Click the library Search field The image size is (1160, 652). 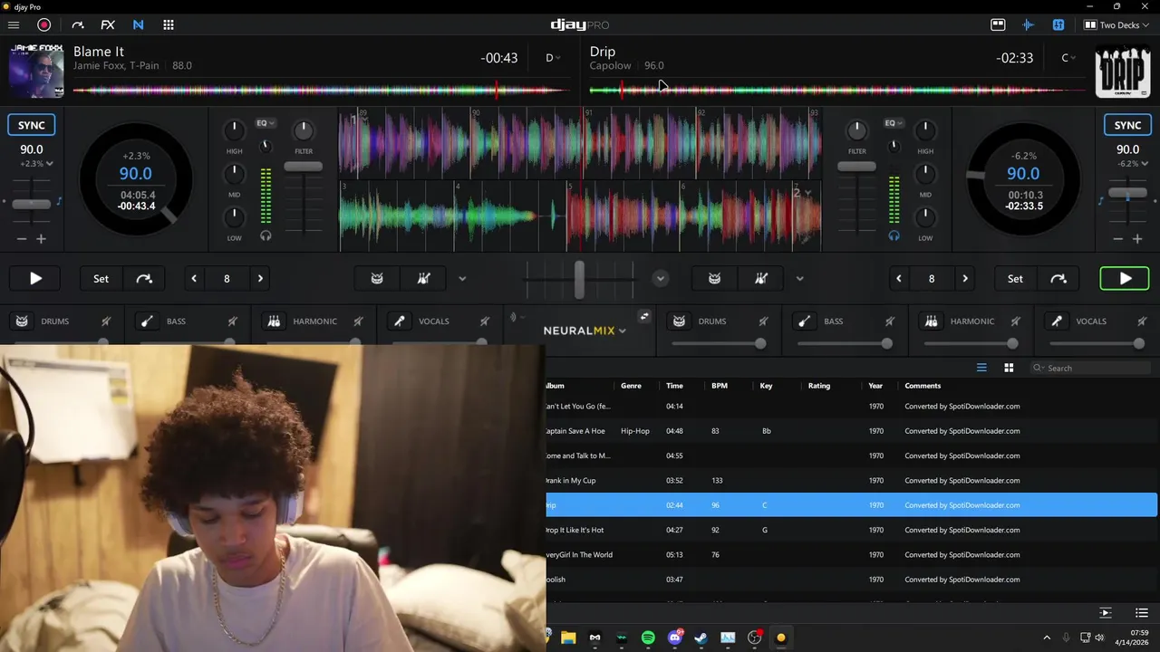(1090, 368)
